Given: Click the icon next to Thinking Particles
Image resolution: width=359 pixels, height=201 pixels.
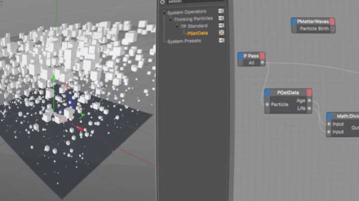Looking at the screenshot, I should [221, 18].
